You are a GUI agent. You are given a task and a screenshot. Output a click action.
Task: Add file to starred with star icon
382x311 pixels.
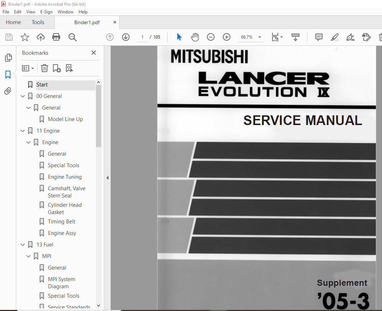[25, 37]
